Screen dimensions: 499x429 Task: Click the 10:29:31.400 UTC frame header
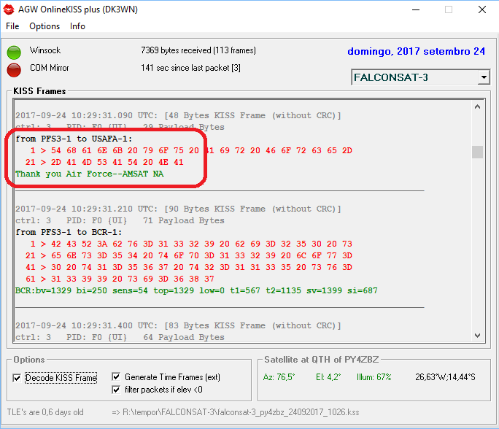[x=178, y=325]
